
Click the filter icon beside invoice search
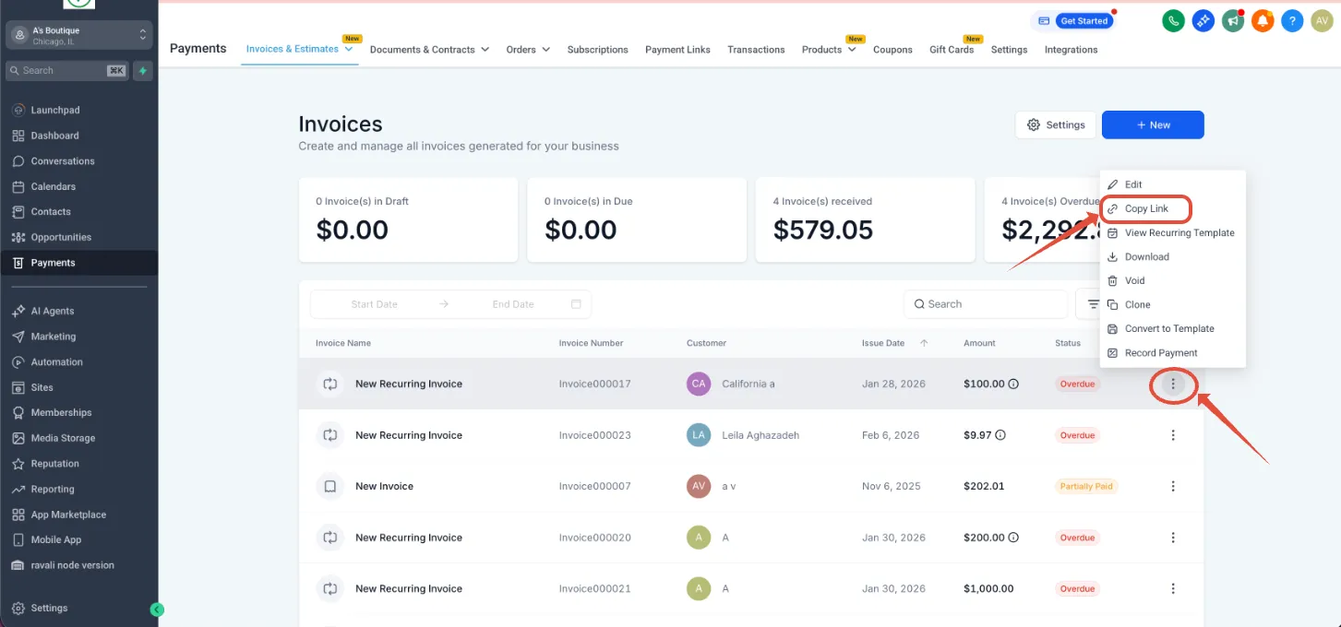tap(1092, 304)
